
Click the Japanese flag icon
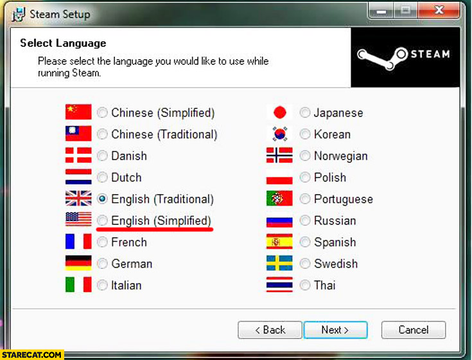[279, 112]
